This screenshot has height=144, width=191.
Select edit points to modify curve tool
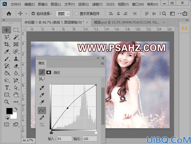(42, 110)
